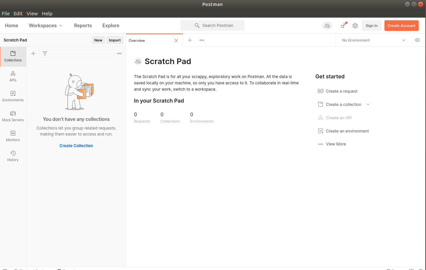
Task: Click the cloud sync offline icon
Action: click(x=327, y=26)
